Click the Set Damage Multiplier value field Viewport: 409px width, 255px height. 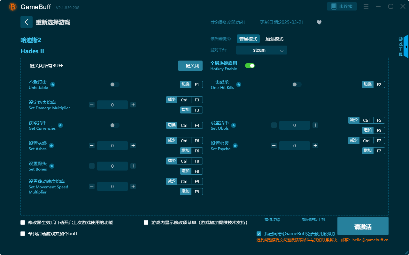(112, 105)
